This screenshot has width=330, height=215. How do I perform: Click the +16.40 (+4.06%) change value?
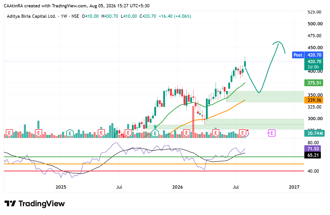(x=175, y=16)
